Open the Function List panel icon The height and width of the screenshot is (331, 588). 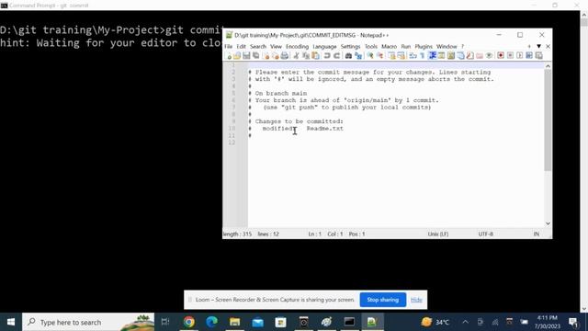pyautogui.click(x=469, y=56)
